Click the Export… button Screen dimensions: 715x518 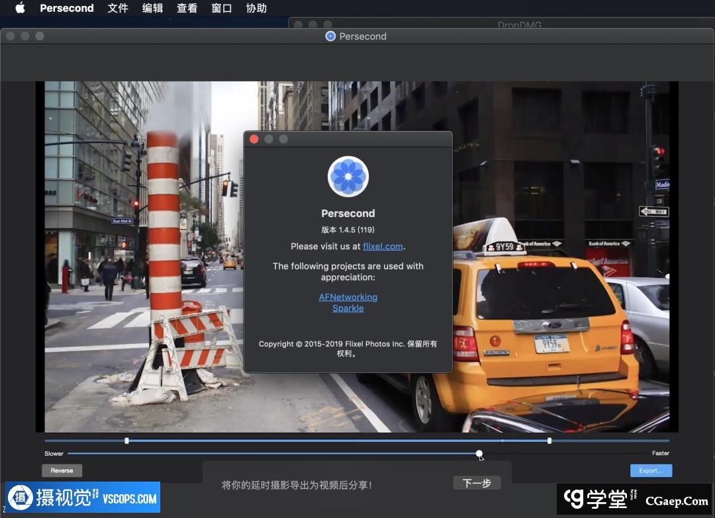pos(651,470)
